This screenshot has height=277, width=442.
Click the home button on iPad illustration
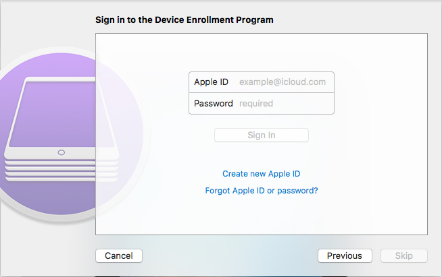point(62,152)
